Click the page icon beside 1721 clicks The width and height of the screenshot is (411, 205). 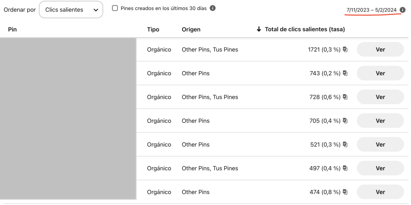pyautogui.click(x=345, y=50)
